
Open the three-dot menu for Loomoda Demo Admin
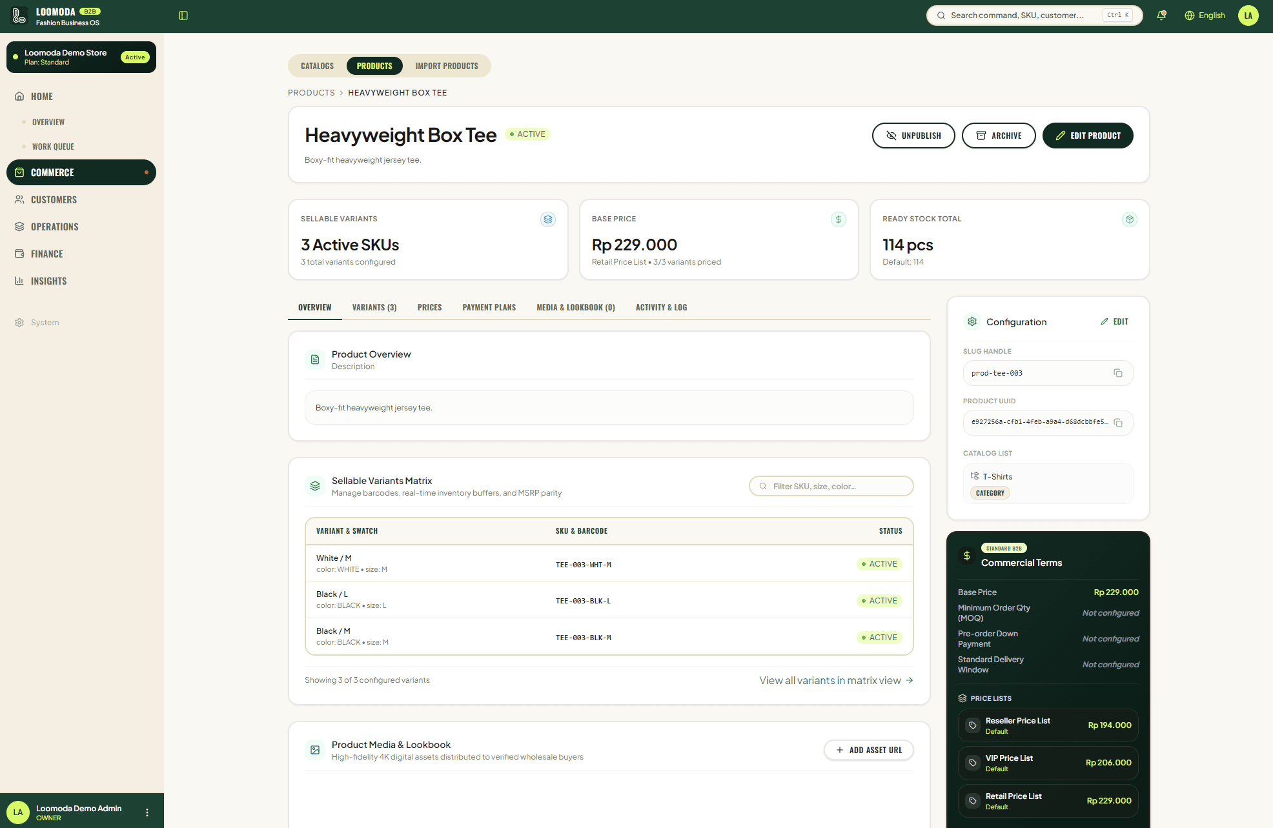(x=147, y=813)
